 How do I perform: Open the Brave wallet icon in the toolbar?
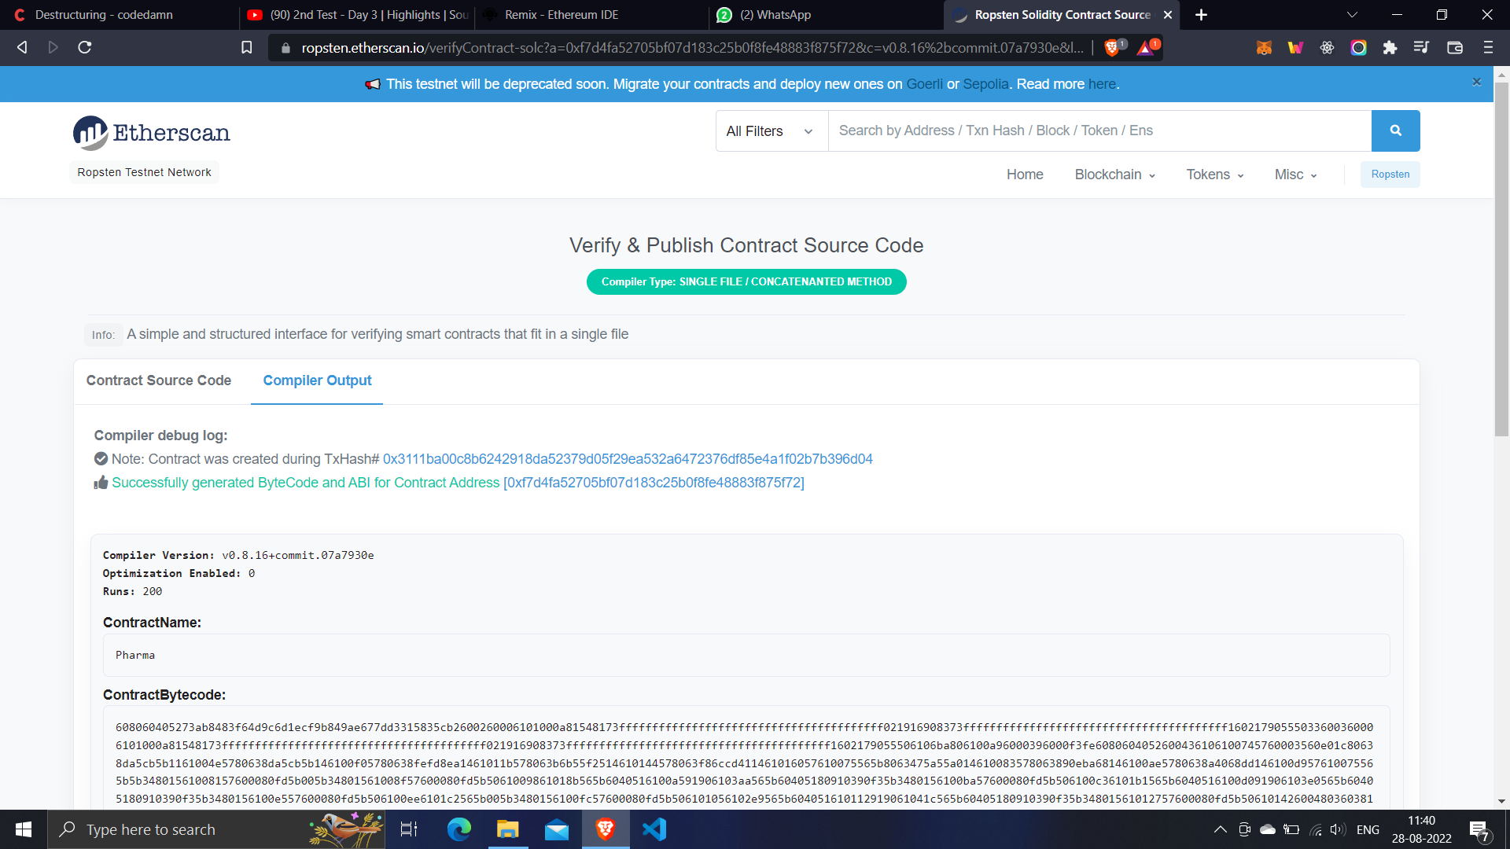(1455, 47)
